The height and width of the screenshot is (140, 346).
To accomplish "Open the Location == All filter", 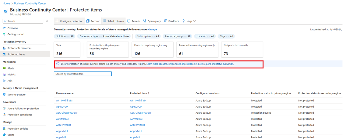I will pyautogui.click(x=205, y=36).
